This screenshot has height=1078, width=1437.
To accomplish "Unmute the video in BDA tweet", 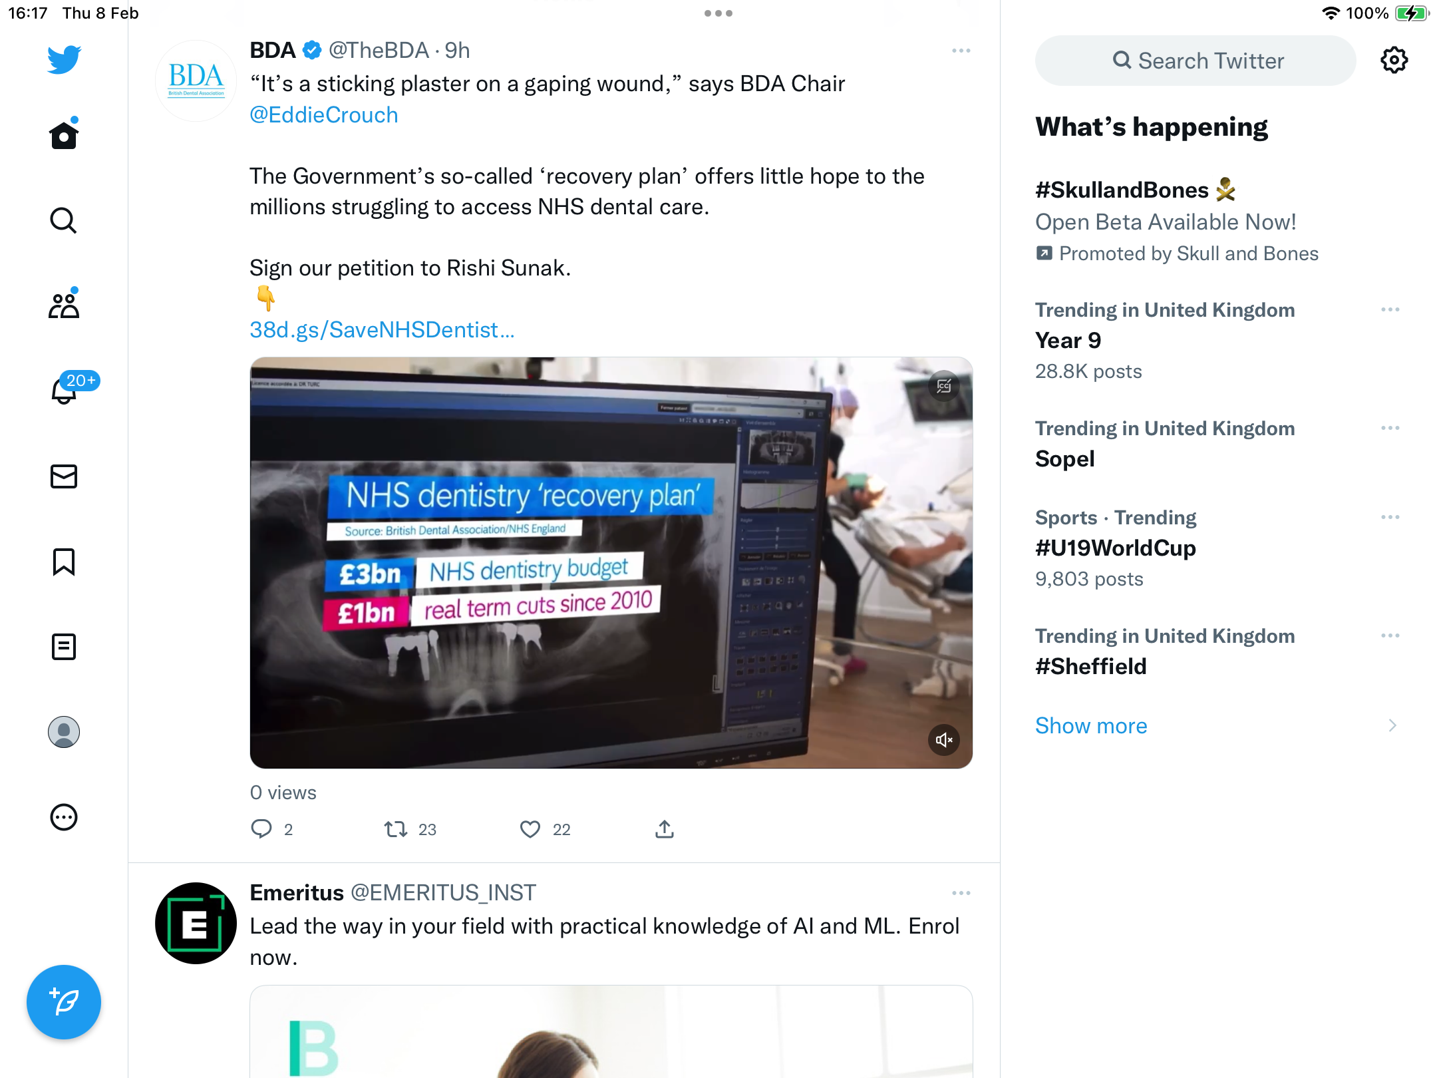I will point(944,740).
